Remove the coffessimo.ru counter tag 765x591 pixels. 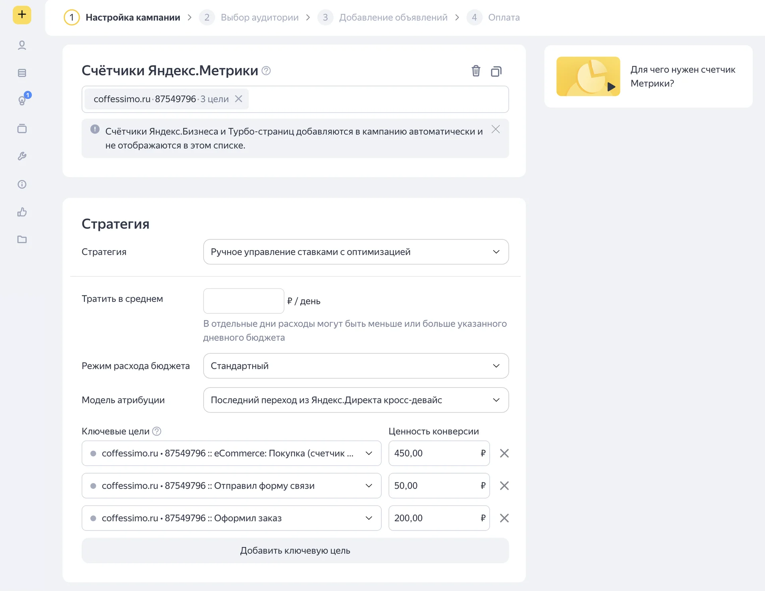tap(239, 99)
